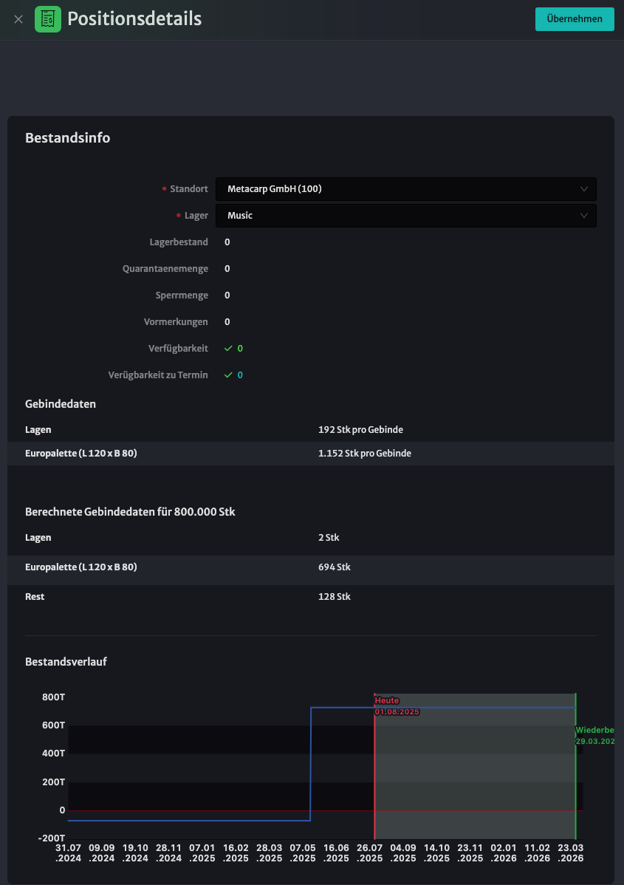Screen dimensions: 624x885
Task: Close the Positionsdetails panel with X
Action: tap(18, 19)
